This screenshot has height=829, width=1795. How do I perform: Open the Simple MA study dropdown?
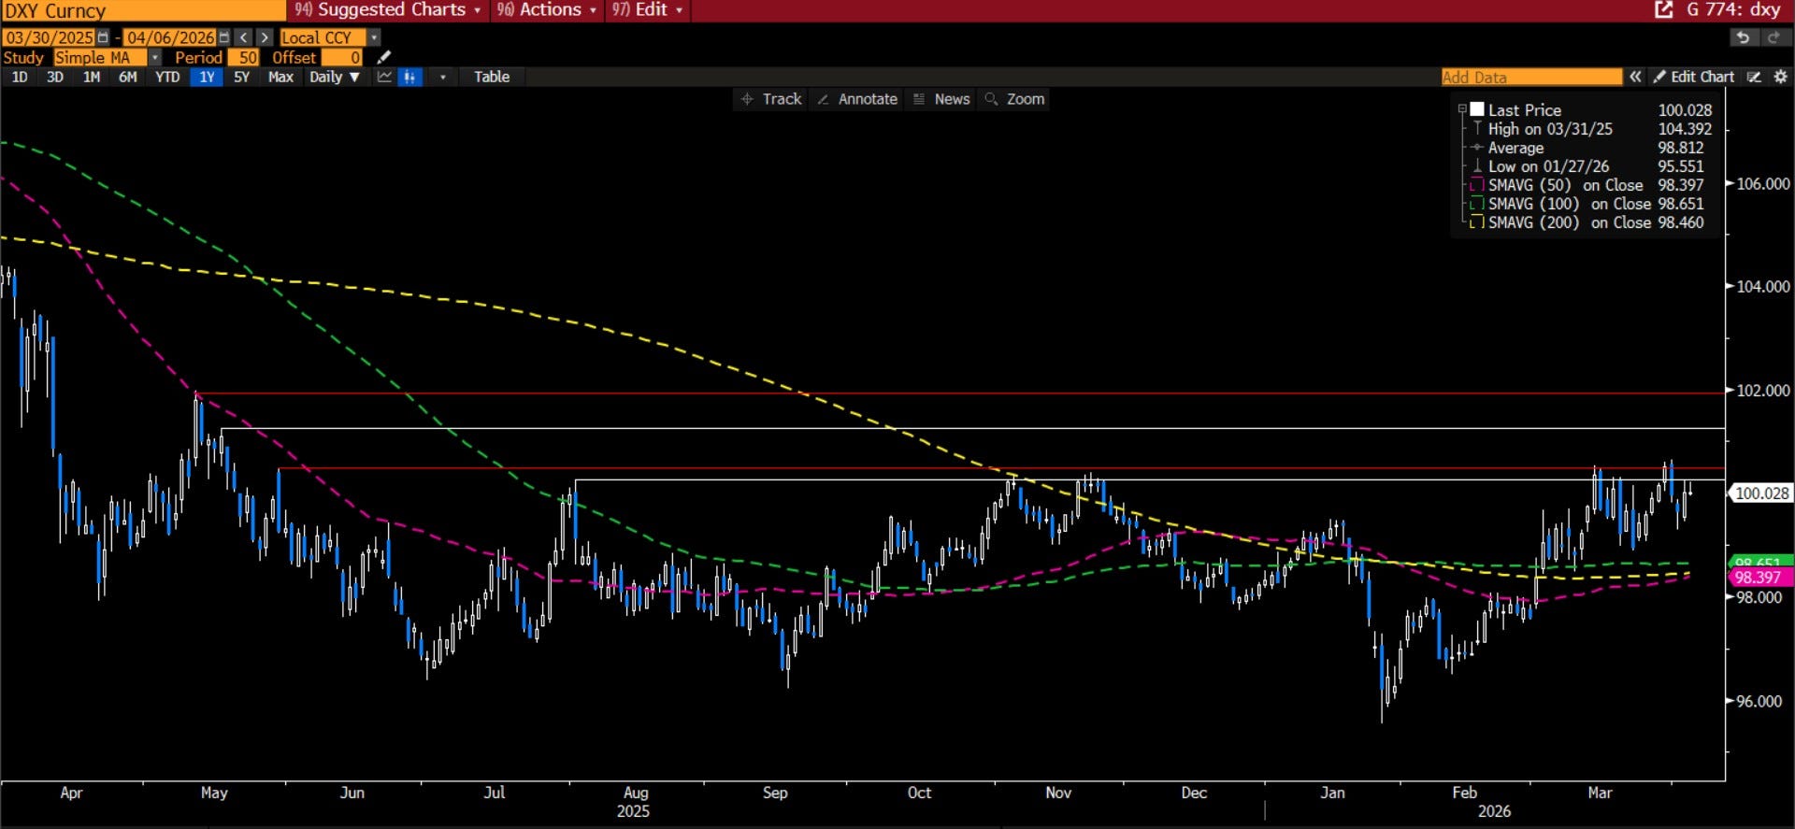tap(155, 57)
